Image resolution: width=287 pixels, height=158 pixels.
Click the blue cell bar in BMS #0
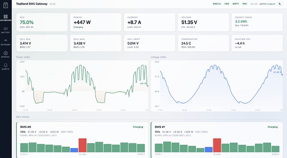(74, 150)
